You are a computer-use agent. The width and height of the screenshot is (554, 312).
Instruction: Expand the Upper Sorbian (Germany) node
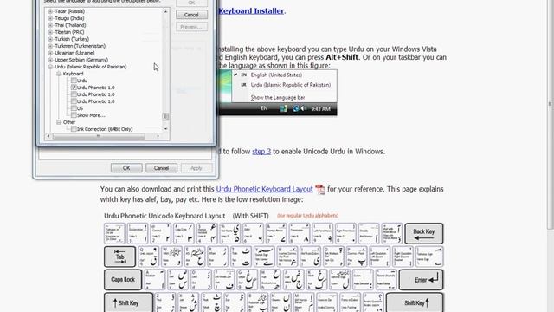(x=50, y=60)
